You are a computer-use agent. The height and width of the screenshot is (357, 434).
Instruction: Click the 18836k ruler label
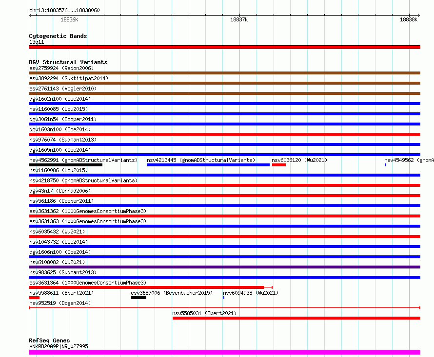(69, 19)
